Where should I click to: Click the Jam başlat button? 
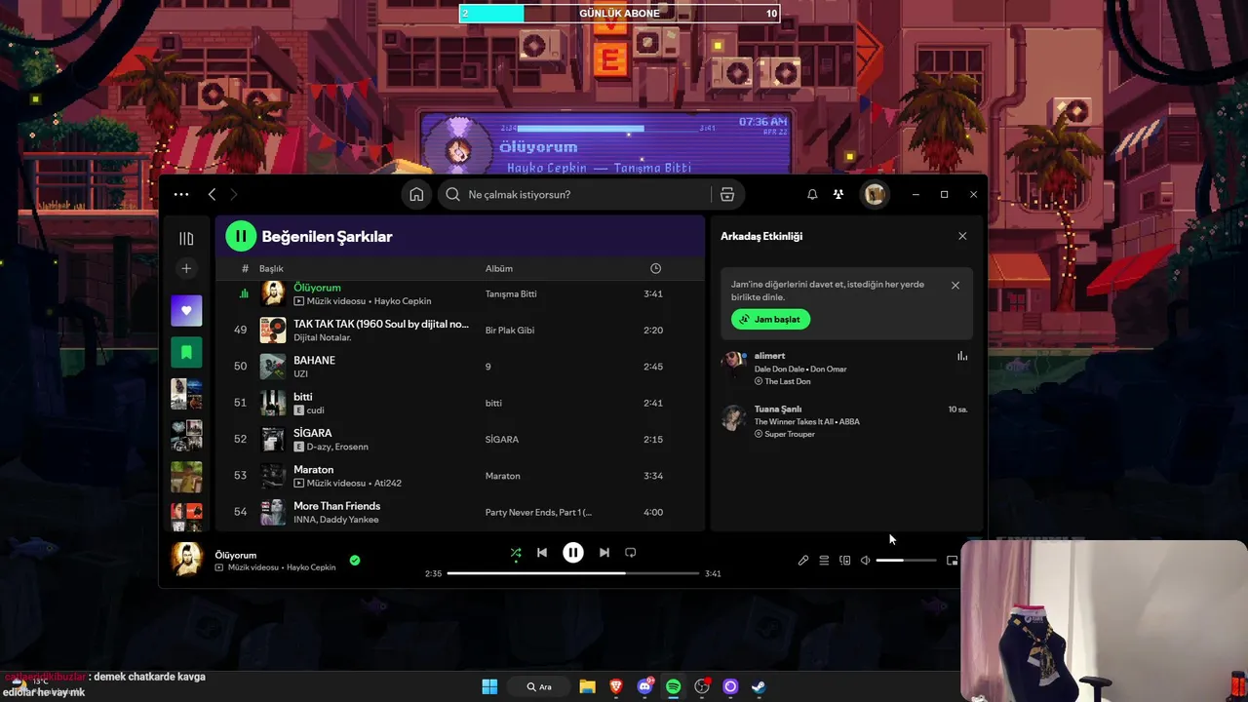[770, 319]
